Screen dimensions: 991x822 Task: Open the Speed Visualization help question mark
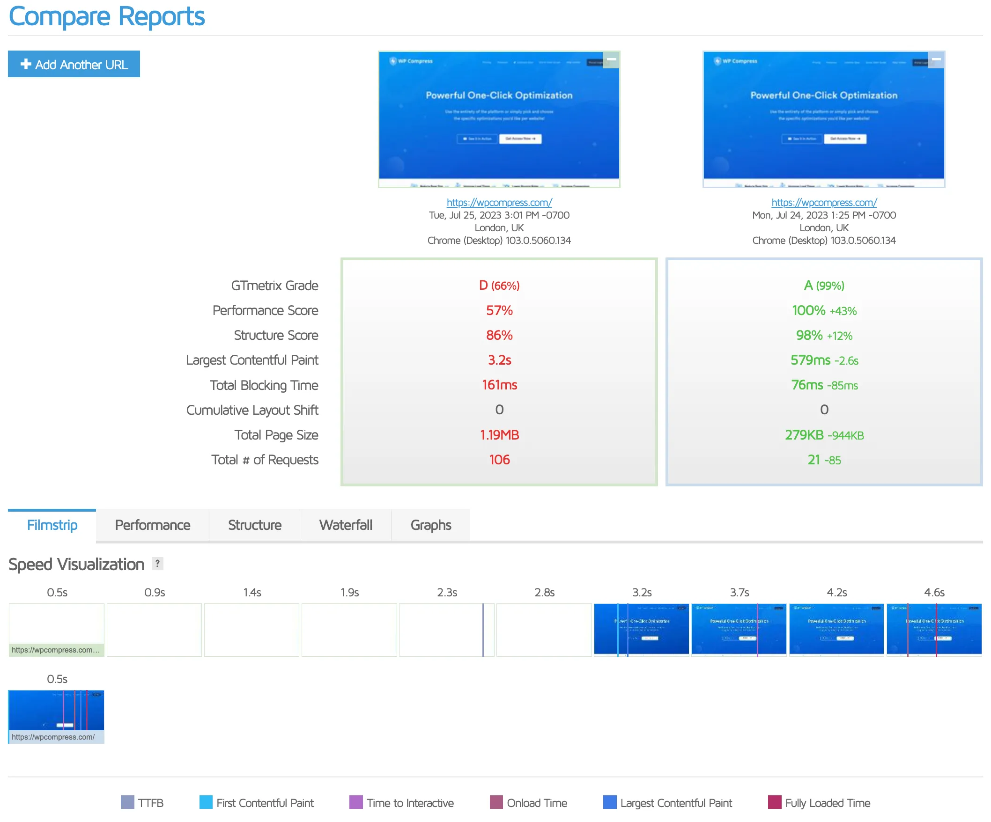click(157, 563)
